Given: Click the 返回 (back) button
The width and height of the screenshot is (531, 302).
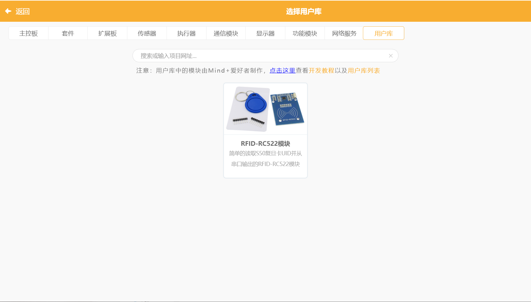Looking at the screenshot, I should [23, 11].
